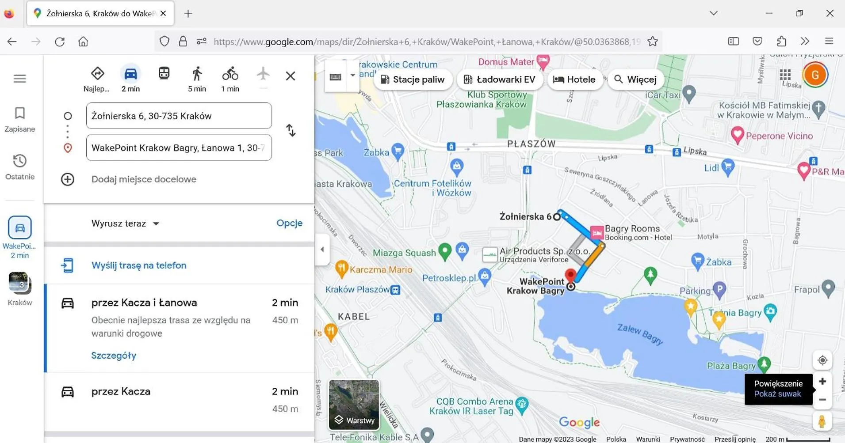
Task: Edit the starting point Żołnierska 6 field
Action: [x=179, y=116]
